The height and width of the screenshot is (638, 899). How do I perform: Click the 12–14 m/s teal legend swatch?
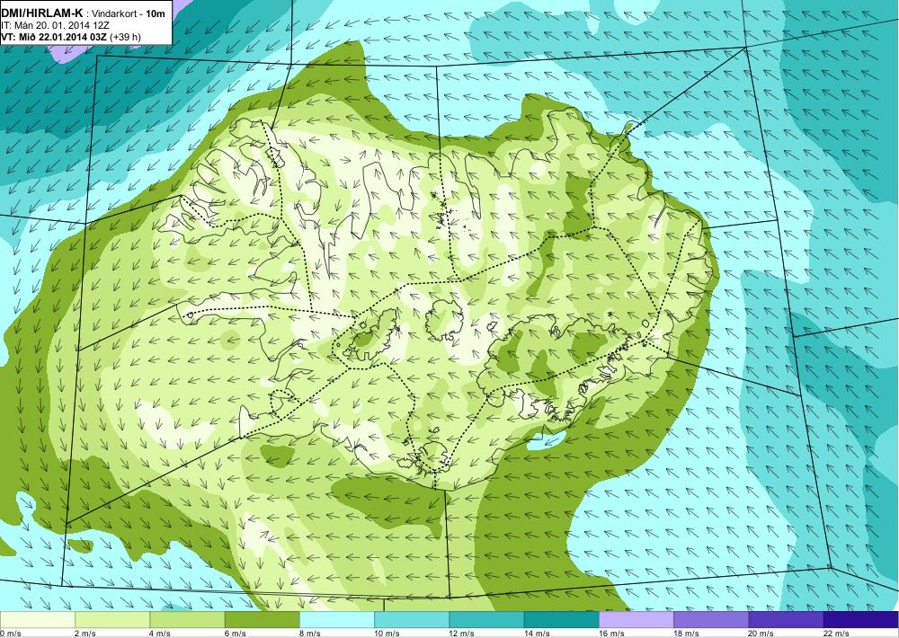pos(486,620)
